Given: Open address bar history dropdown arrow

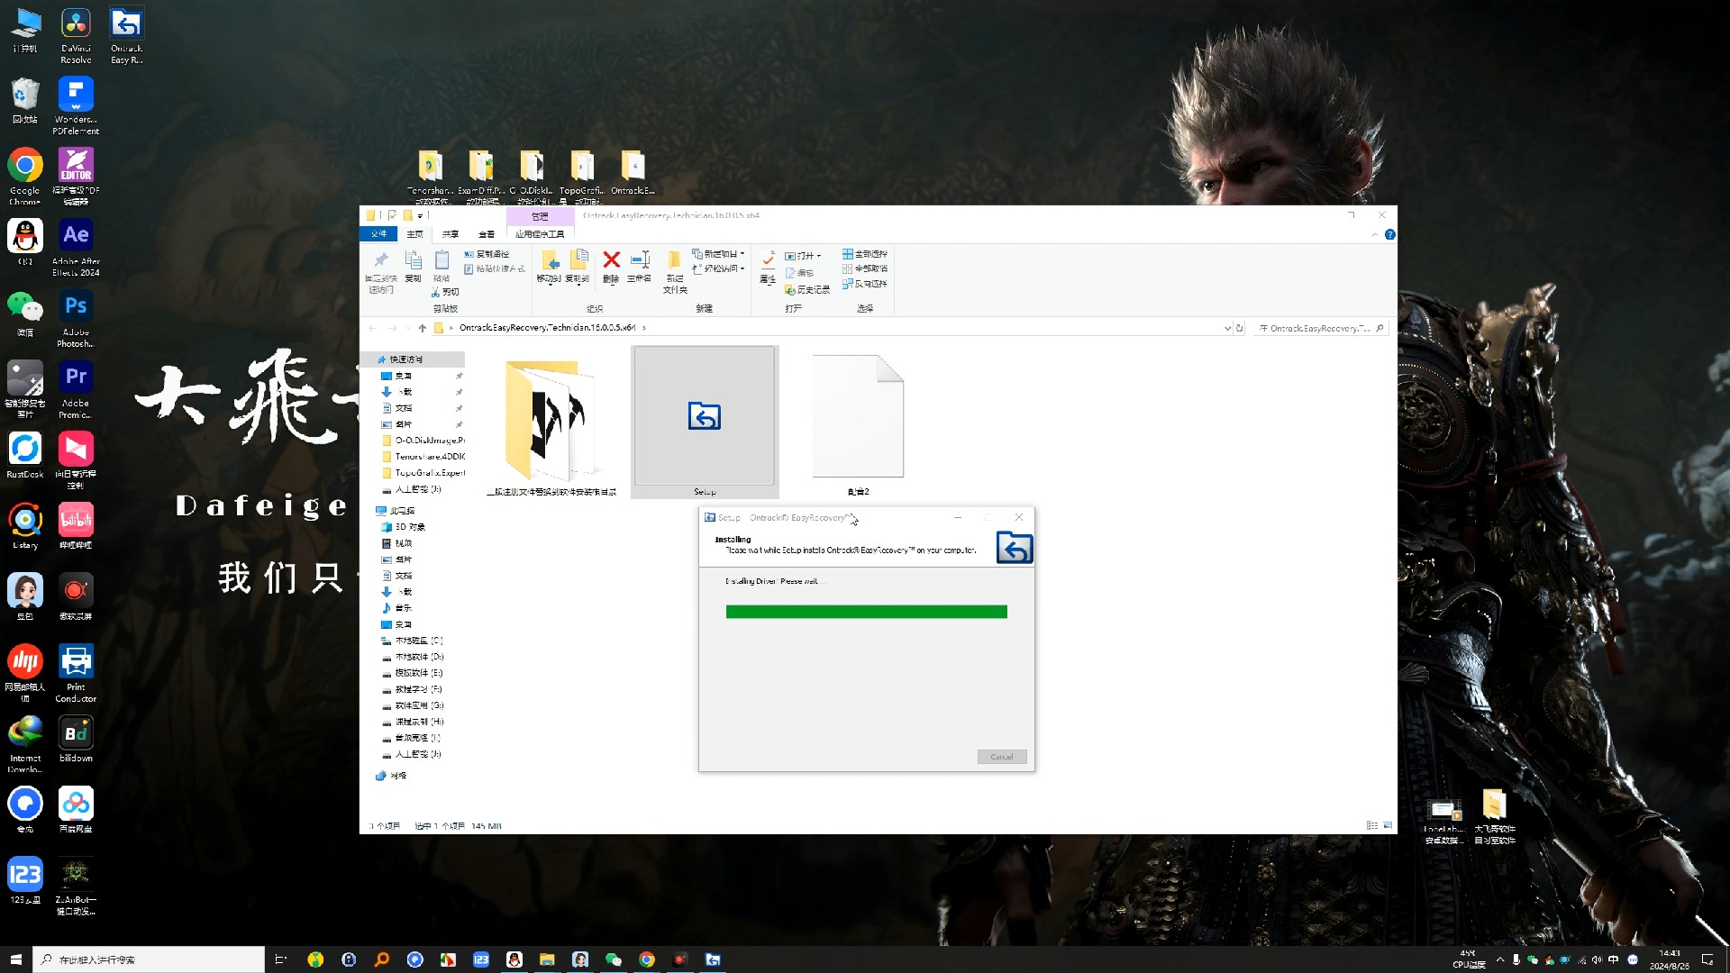Looking at the screenshot, I should coord(1227,328).
